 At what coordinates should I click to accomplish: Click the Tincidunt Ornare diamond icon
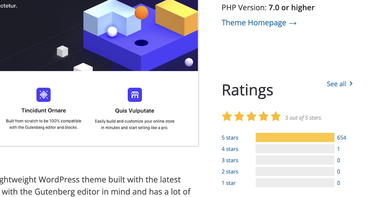tap(43, 95)
